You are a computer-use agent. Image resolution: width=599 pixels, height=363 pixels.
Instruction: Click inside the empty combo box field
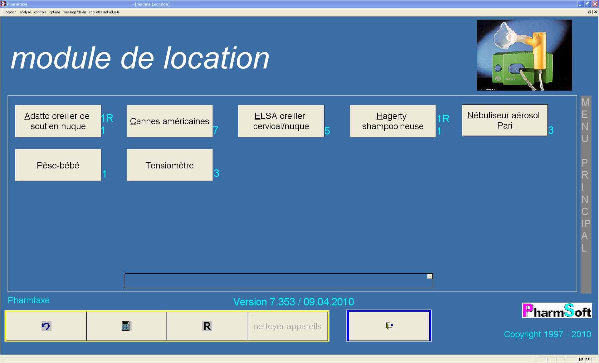pos(275,281)
